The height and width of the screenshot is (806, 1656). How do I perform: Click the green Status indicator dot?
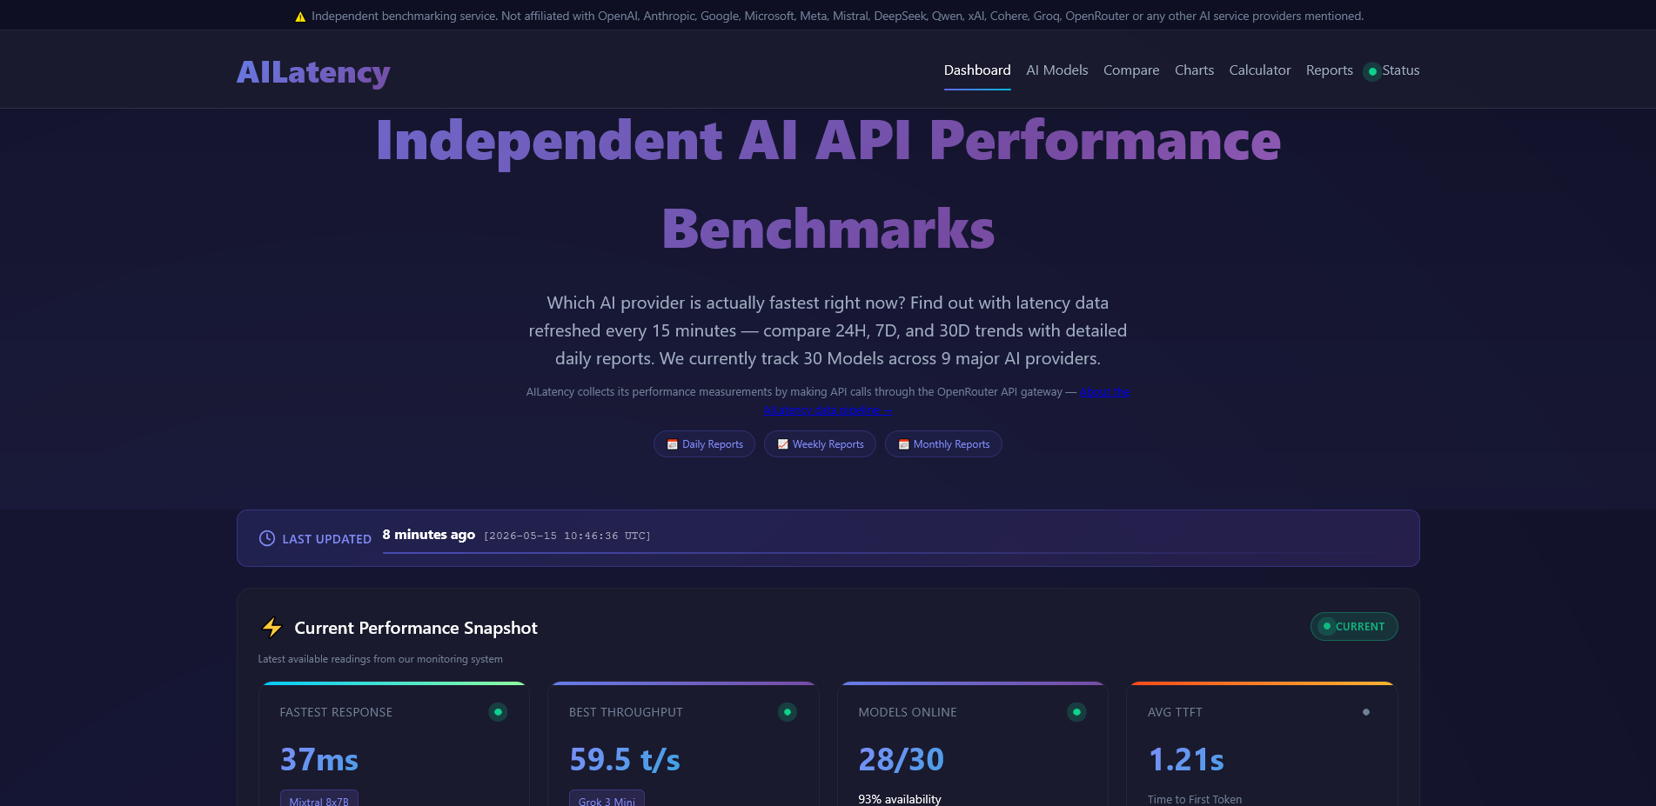point(1372,71)
